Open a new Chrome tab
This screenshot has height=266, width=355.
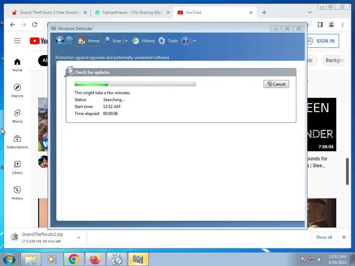264,12
